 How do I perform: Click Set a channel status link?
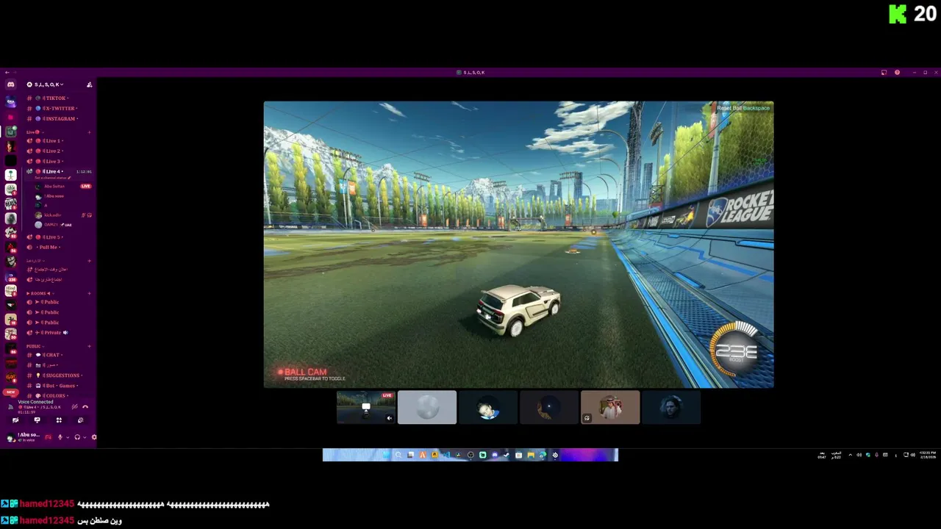(52, 178)
